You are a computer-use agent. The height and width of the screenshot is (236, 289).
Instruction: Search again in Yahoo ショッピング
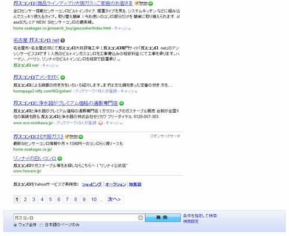click(x=92, y=185)
